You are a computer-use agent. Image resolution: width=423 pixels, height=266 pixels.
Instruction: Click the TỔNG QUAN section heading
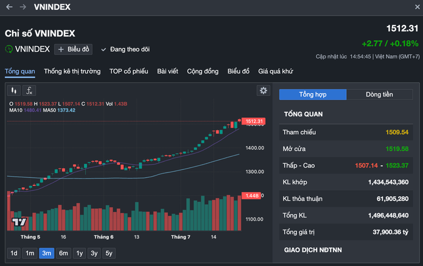(x=303, y=114)
